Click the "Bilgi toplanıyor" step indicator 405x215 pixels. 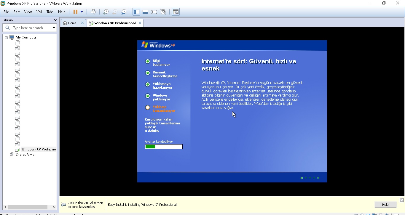coord(148,61)
